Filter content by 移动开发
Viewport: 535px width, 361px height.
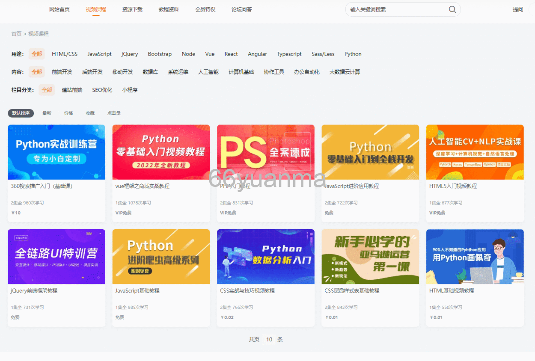click(122, 72)
